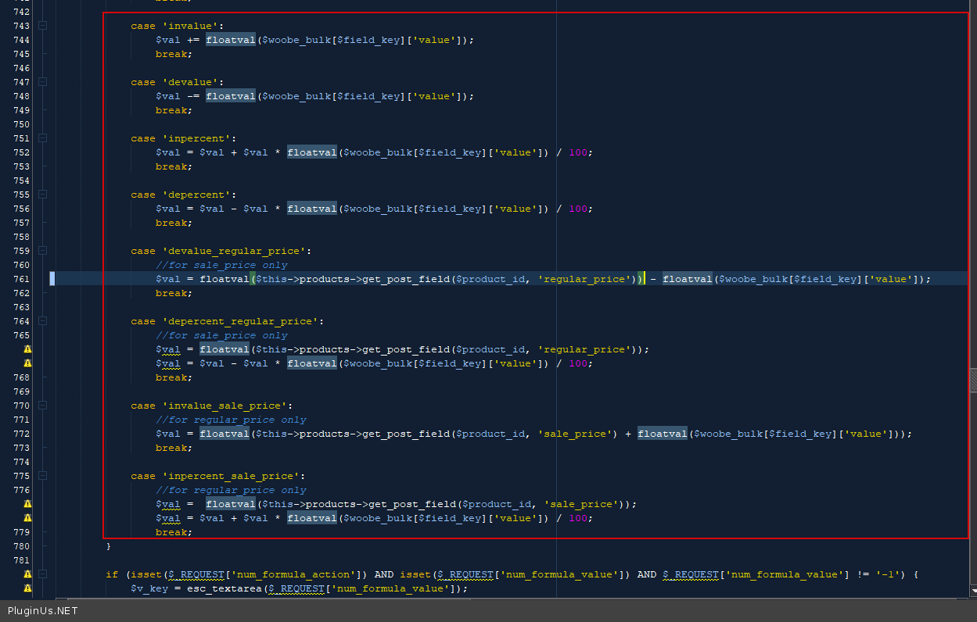Click the warning icon on line 766
The image size is (977, 622).
(x=27, y=349)
